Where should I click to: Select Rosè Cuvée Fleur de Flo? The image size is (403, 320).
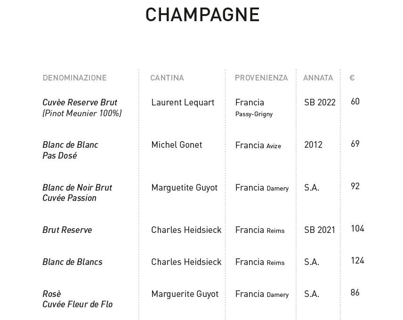click(x=77, y=299)
